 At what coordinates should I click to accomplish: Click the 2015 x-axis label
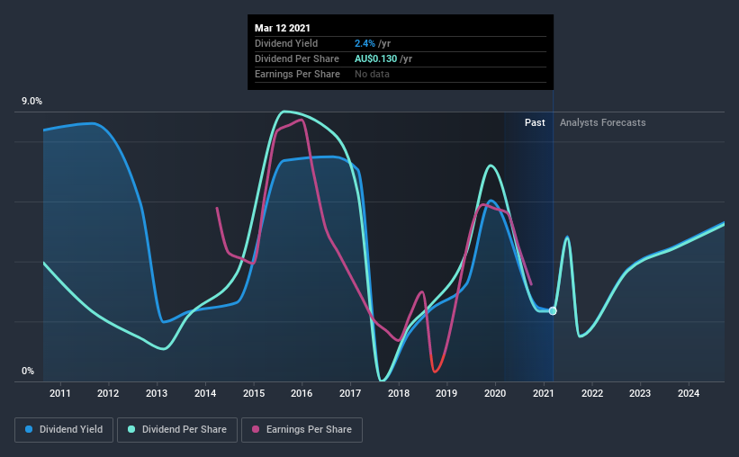click(x=254, y=393)
